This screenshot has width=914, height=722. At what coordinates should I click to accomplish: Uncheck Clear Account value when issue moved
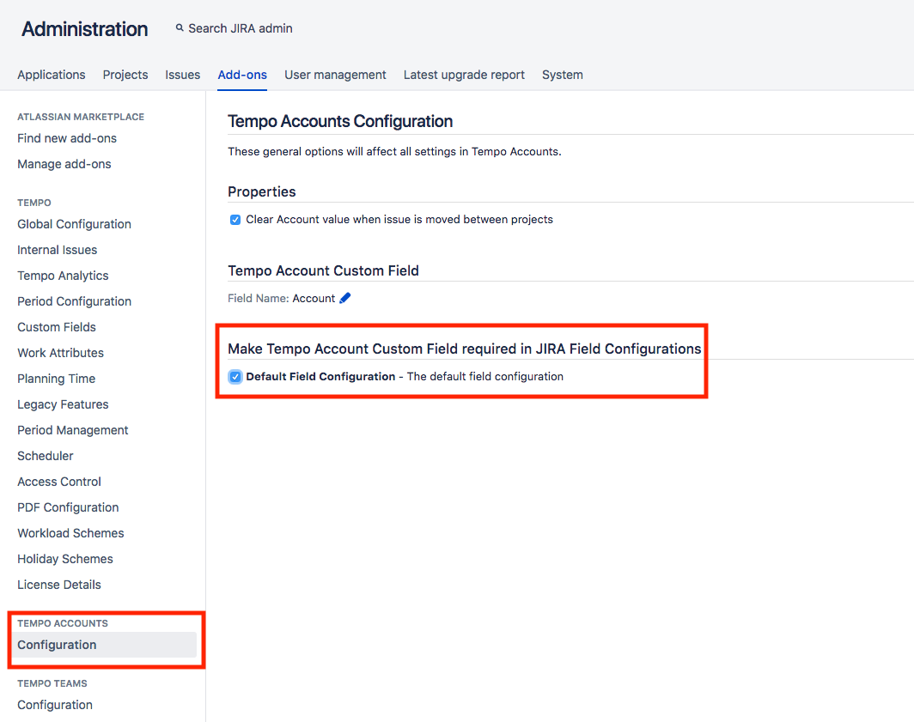click(x=235, y=220)
